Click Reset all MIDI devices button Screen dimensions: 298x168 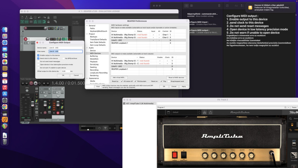pos(176,78)
